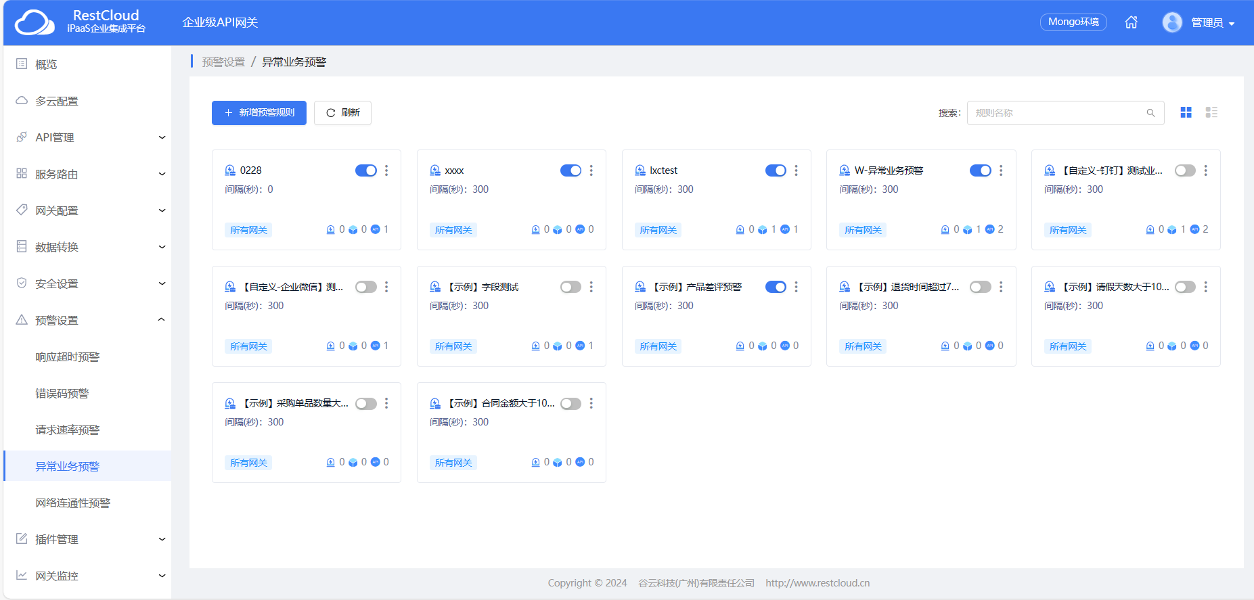
Task: Open the http://www.restcloud.cn footer link
Action: pos(818,583)
